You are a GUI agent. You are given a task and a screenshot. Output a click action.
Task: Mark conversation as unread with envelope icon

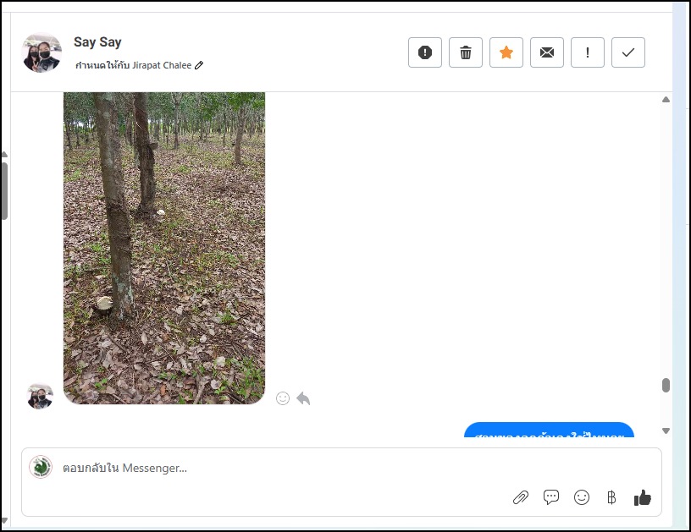[546, 52]
